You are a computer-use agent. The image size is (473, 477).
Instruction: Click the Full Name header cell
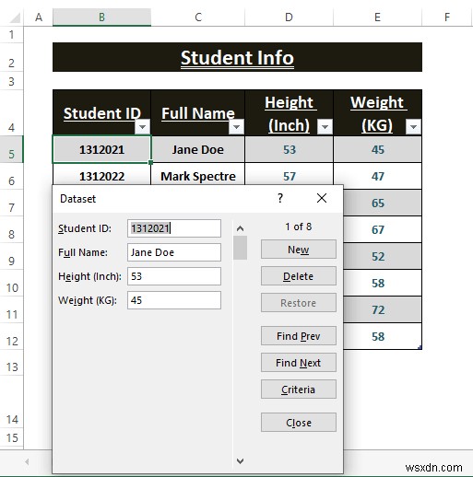point(198,112)
